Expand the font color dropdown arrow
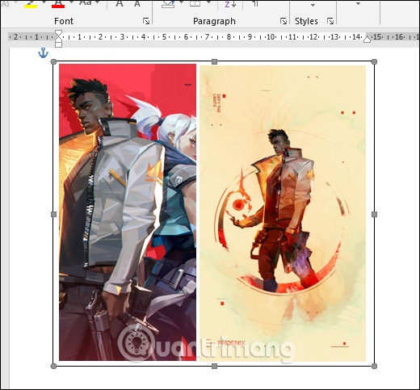This screenshot has height=390, width=420. [71, 2]
